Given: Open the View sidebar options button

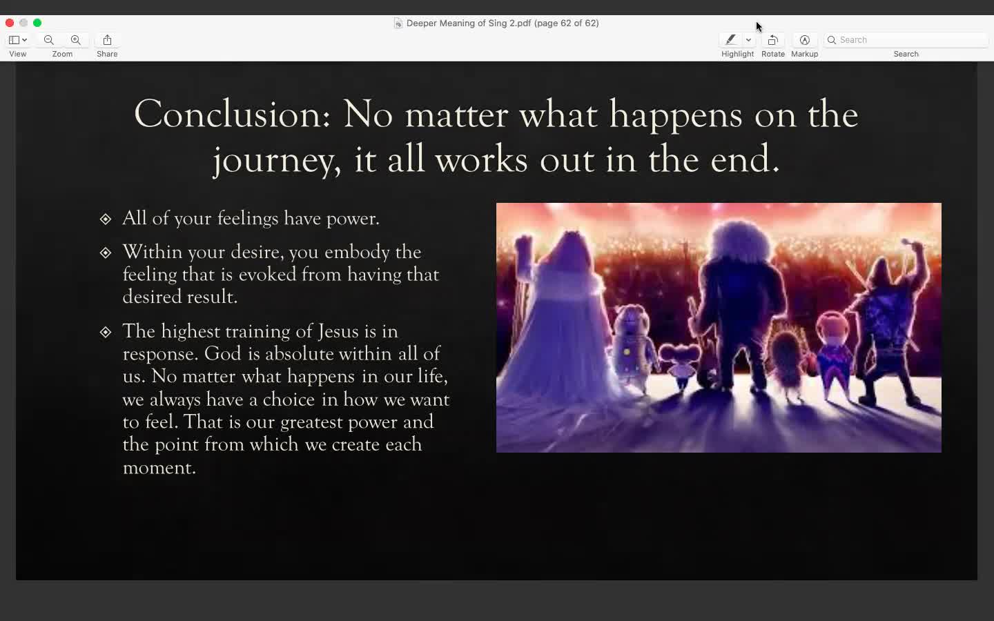Looking at the screenshot, I should (18, 40).
